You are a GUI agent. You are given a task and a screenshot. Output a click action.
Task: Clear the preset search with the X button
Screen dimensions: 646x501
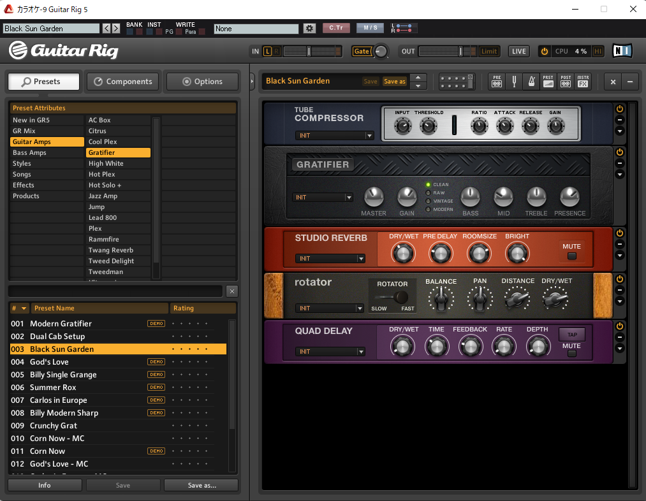tap(232, 291)
